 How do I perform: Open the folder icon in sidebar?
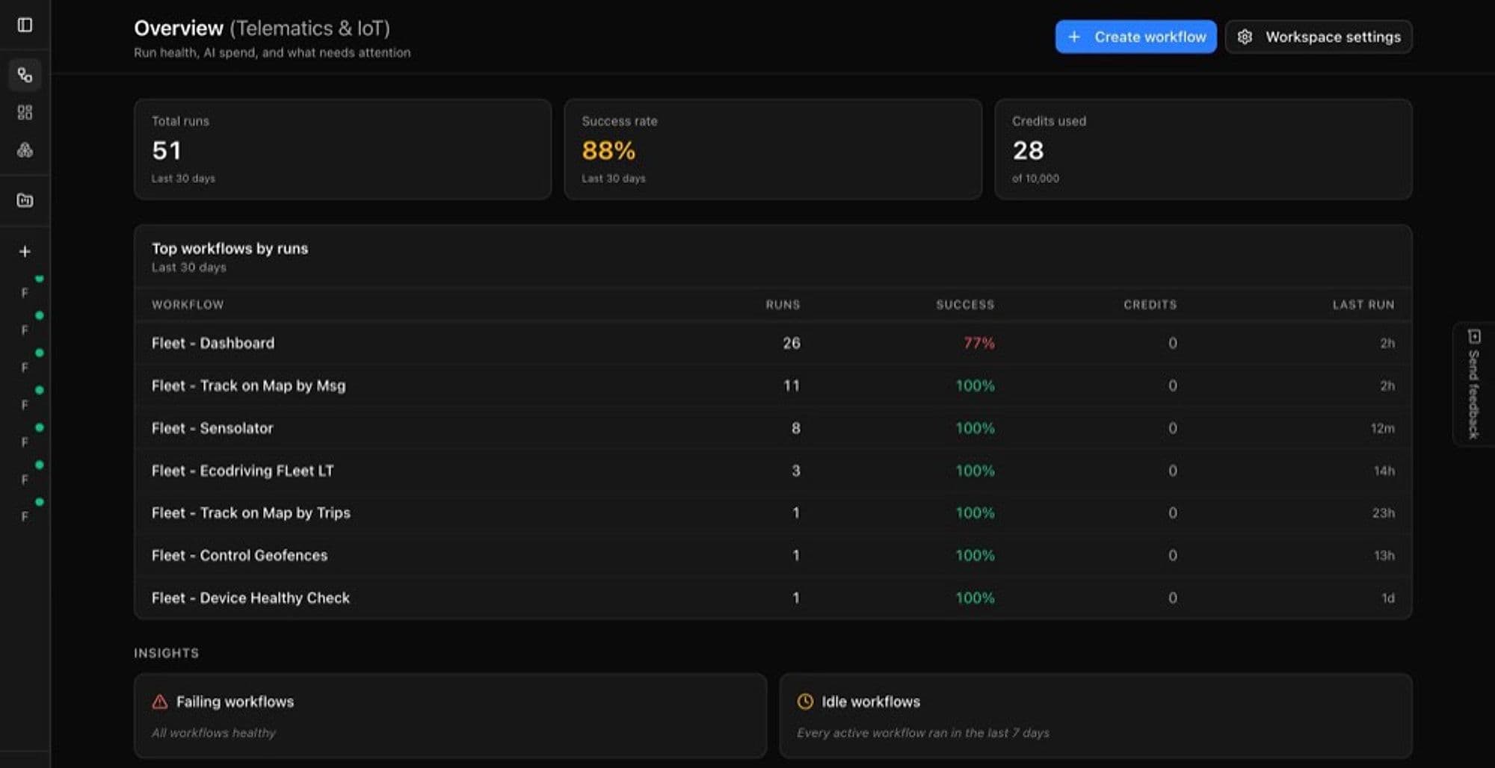tap(25, 200)
